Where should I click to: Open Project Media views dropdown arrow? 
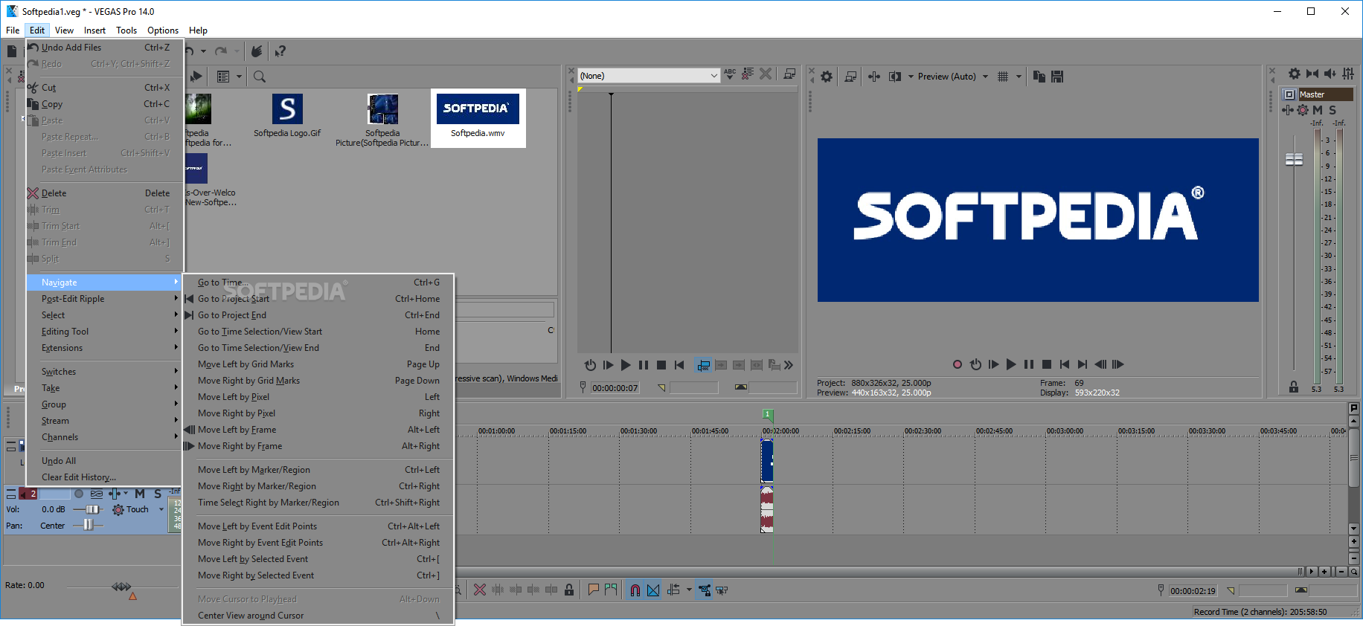coord(239,77)
